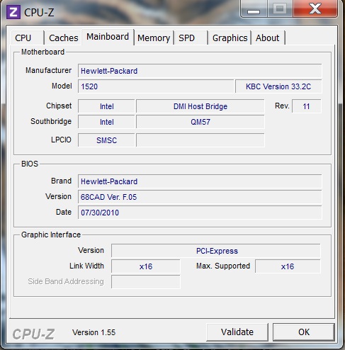Click the CPU-Z window title text
The height and width of the screenshot is (350, 345).
[39, 13]
